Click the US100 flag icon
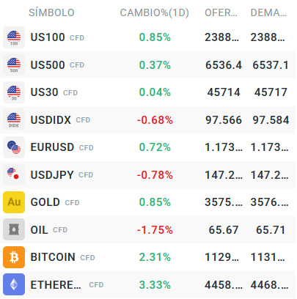The height and width of the screenshot is (299, 297). 14,37
